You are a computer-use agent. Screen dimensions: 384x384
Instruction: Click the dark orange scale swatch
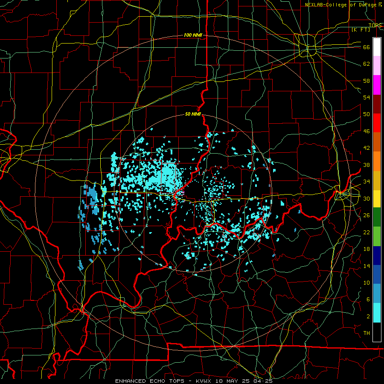pyautogui.click(x=377, y=142)
